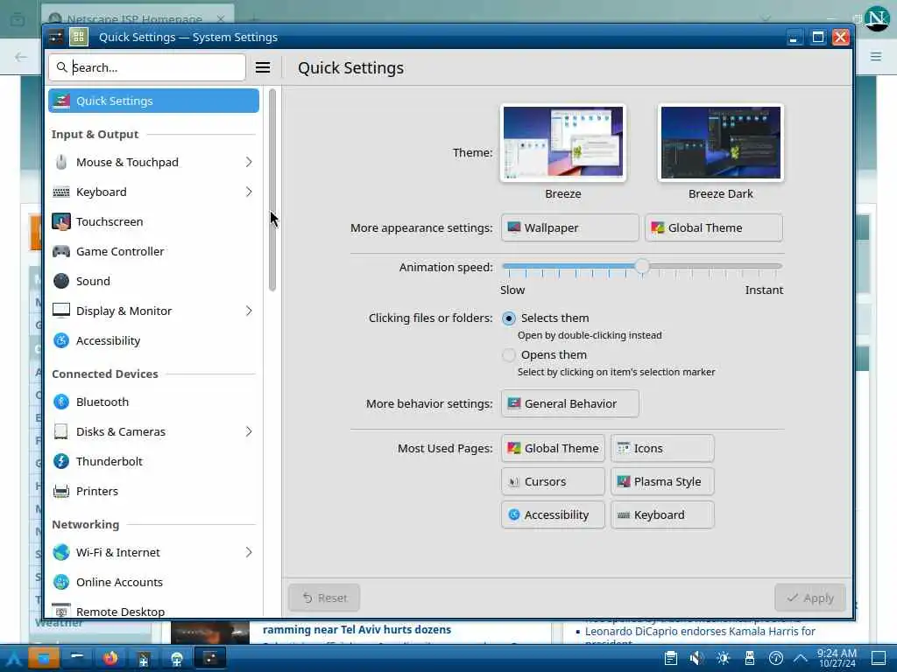Open General Behavior settings

(x=569, y=404)
